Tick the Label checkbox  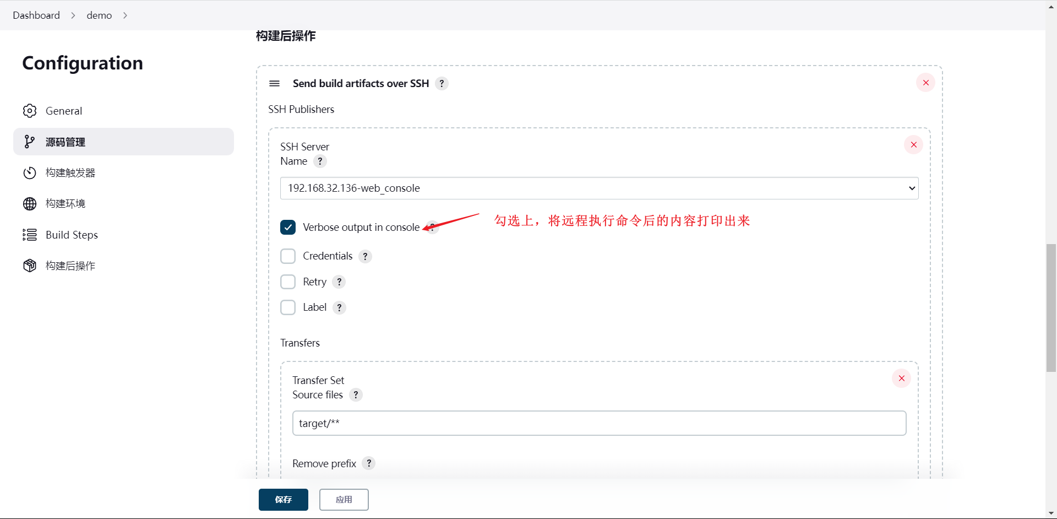pos(288,307)
